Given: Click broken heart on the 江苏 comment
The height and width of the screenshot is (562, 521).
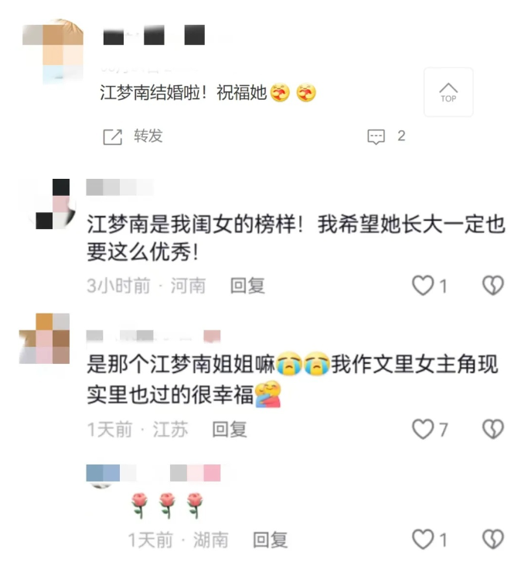Looking at the screenshot, I should click(x=493, y=429).
